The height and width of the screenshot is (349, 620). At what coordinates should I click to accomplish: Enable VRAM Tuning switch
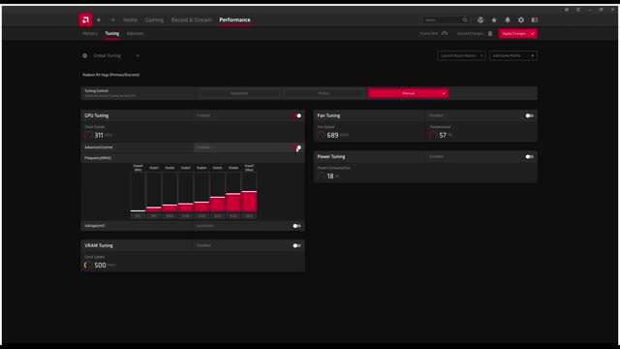pos(297,245)
